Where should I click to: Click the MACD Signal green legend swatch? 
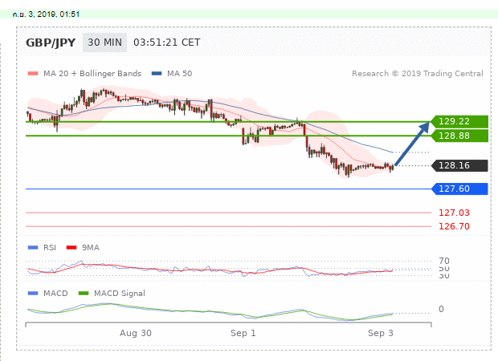pyautogui.click(x=84, y=294)
